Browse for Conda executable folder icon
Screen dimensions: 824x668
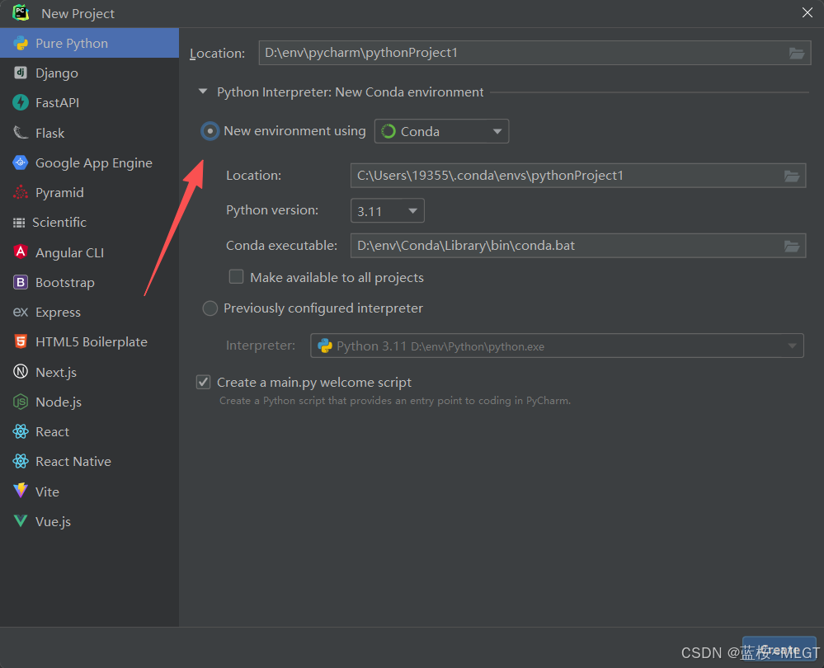(x=792, y=246)
